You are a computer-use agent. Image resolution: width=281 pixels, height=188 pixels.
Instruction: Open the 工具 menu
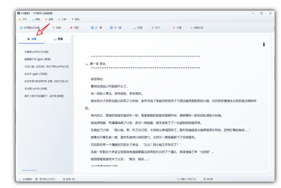tap(62, 19)
